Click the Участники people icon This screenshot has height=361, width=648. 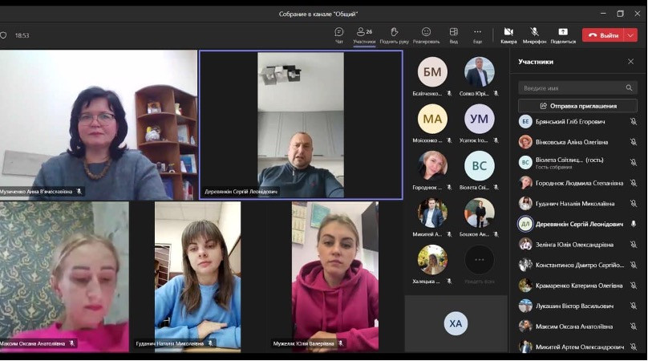(x=363, y=32)
